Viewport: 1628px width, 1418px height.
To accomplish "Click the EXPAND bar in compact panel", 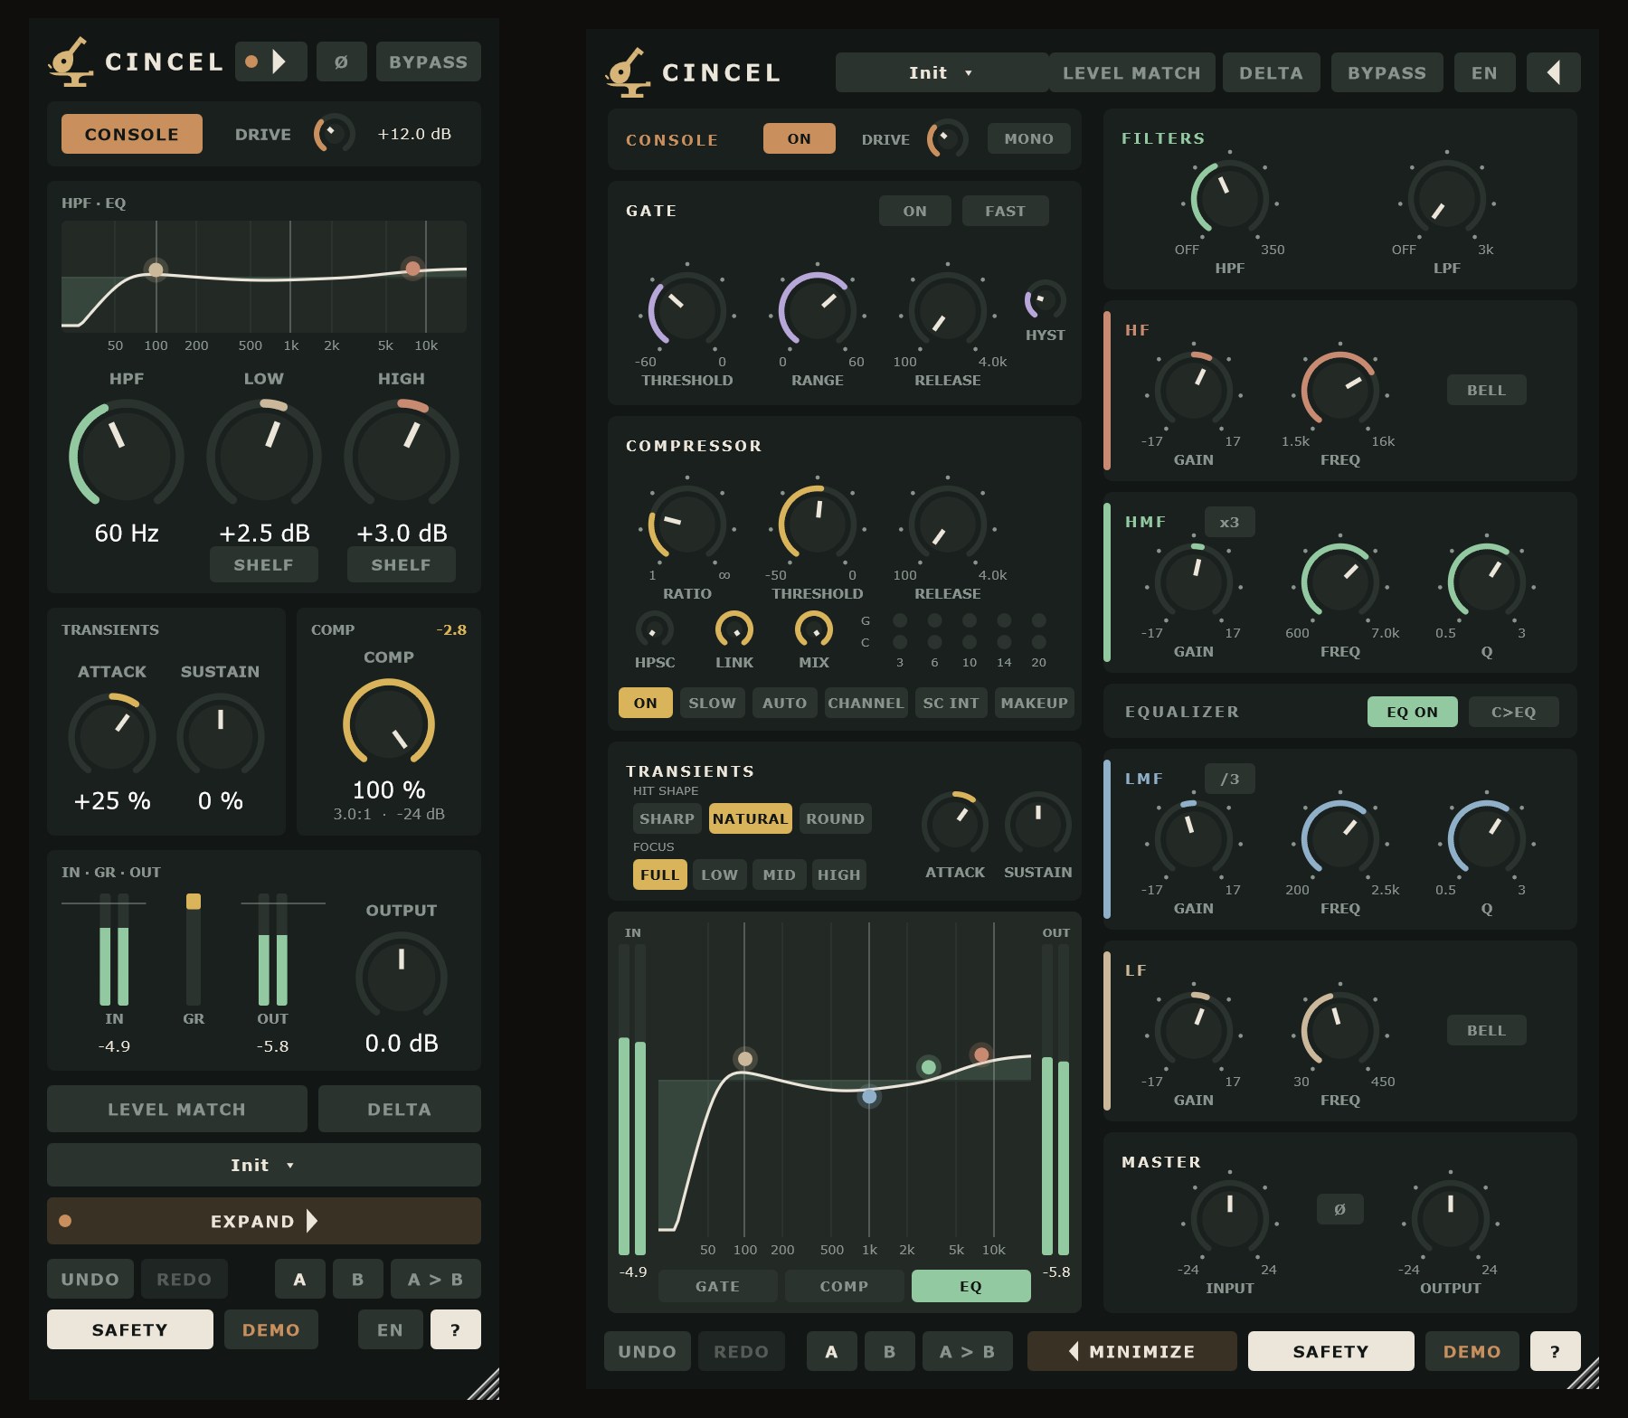I will point(263,1221).
